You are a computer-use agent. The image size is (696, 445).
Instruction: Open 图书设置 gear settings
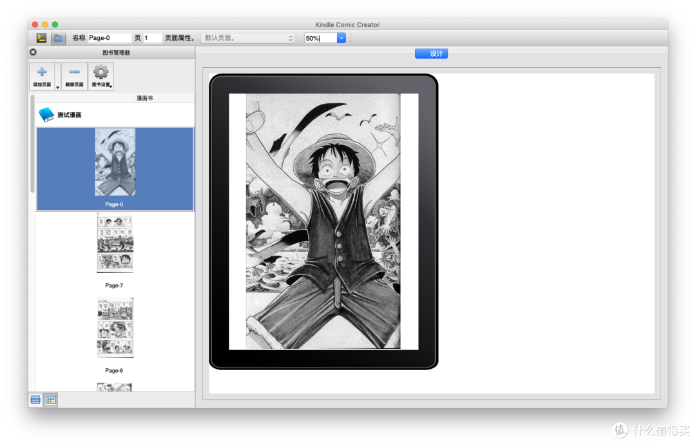click(x=101, y=76)
